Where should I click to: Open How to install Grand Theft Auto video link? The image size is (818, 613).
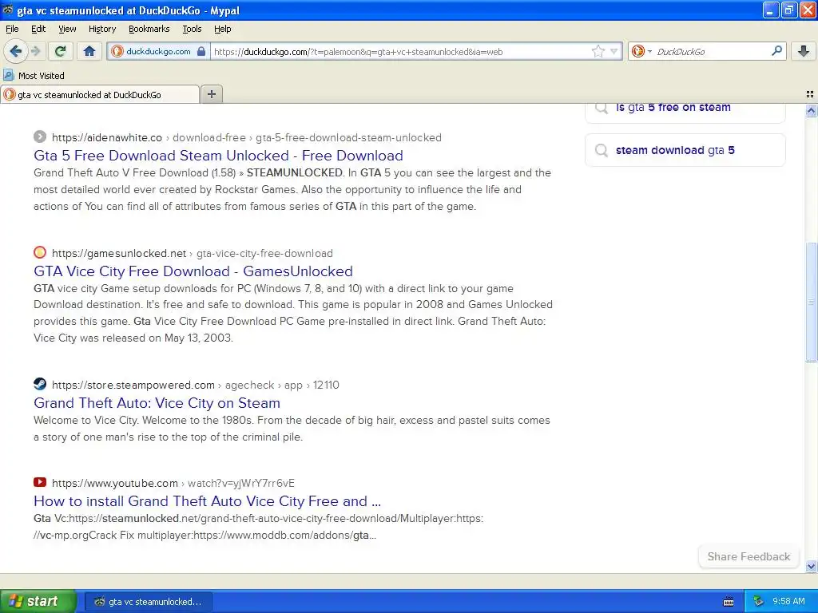(x=207, y=501)
